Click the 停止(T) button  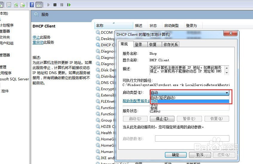point(162,119)
